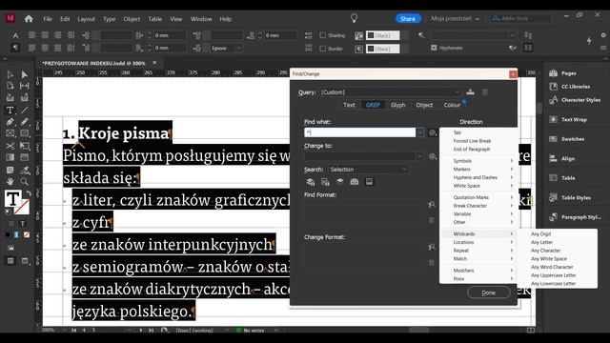Switch to the Colour tab
Viewport: 610px width, 343px height.
[452, 105]
